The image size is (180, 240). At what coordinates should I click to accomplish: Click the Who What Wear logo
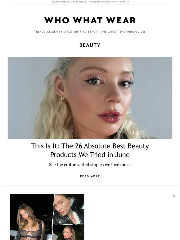click(90, 20)
